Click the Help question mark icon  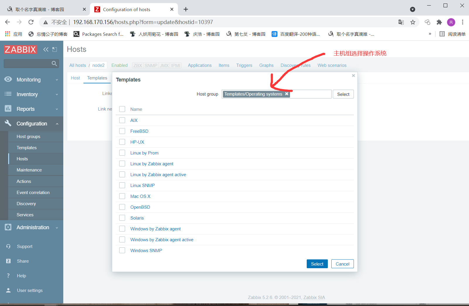pyautogui.click(x=8, y=276)
